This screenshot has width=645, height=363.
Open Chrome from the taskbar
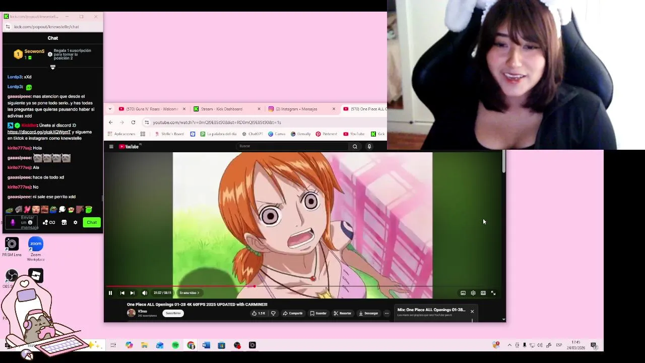191,345
